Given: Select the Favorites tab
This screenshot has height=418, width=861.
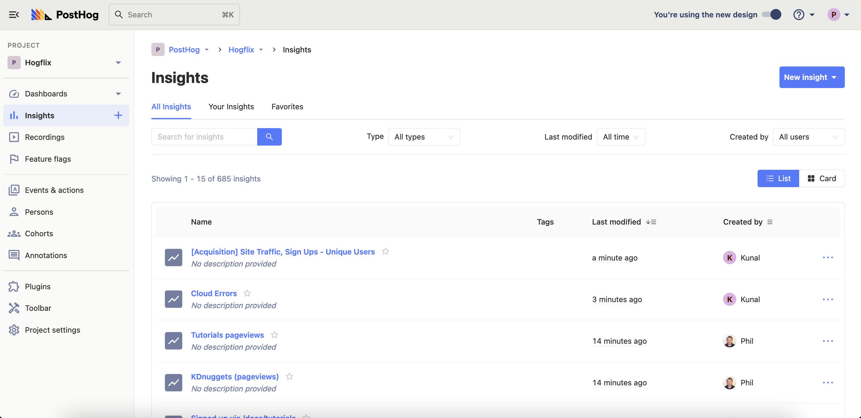Looking at the screenshot, I should point(287,107).
